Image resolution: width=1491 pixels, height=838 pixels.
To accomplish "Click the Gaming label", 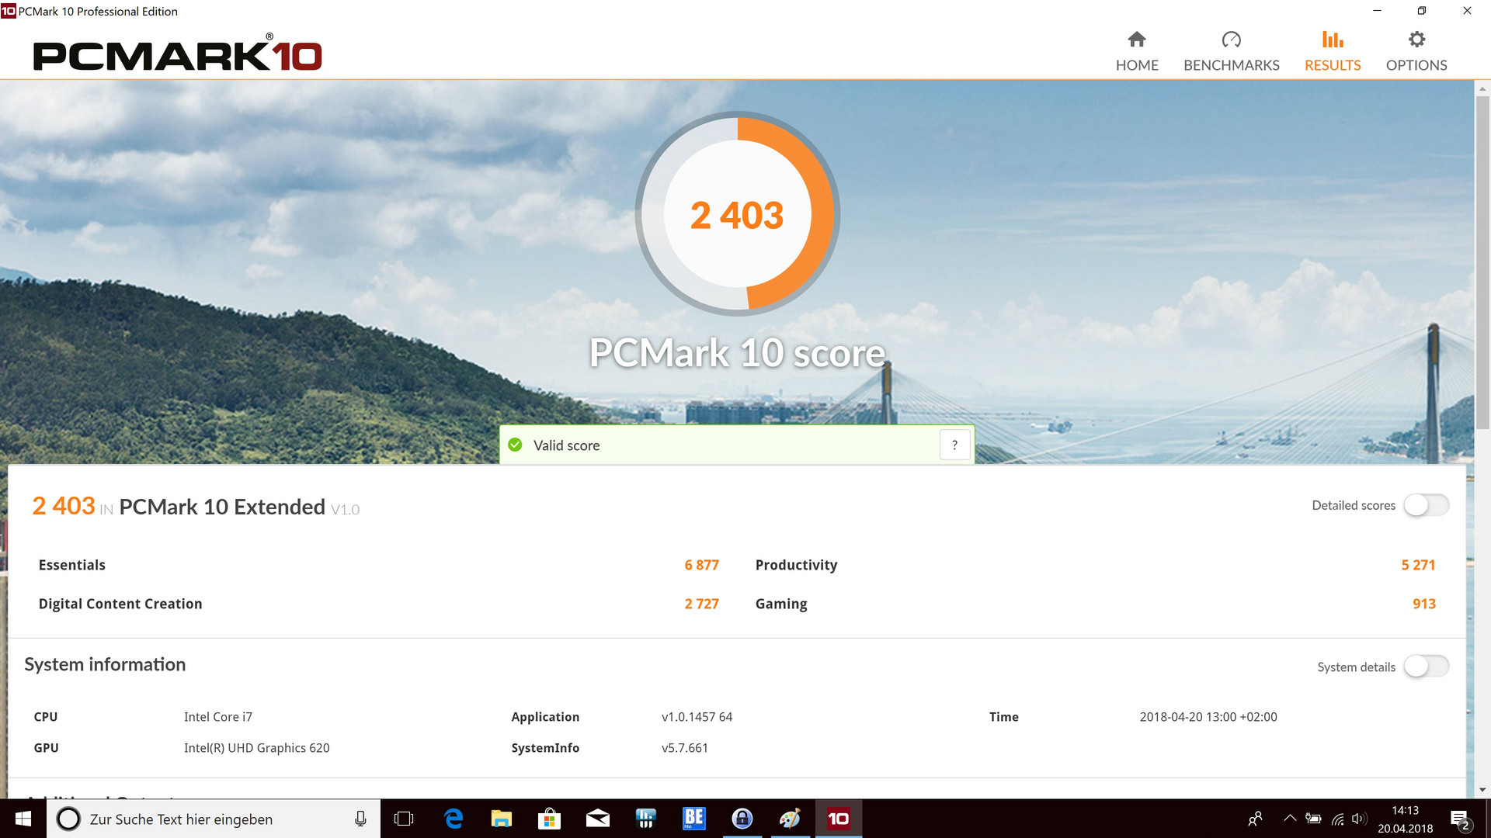I will click(x=781, y=604).
